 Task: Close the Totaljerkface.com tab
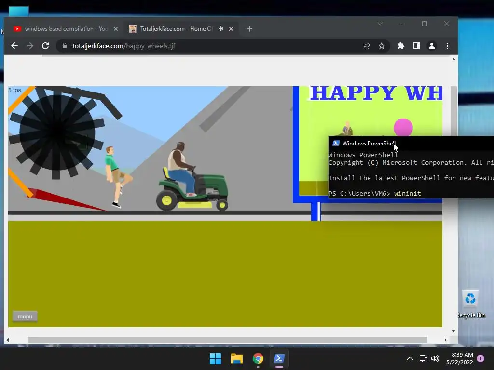click(x=231, y=29)
